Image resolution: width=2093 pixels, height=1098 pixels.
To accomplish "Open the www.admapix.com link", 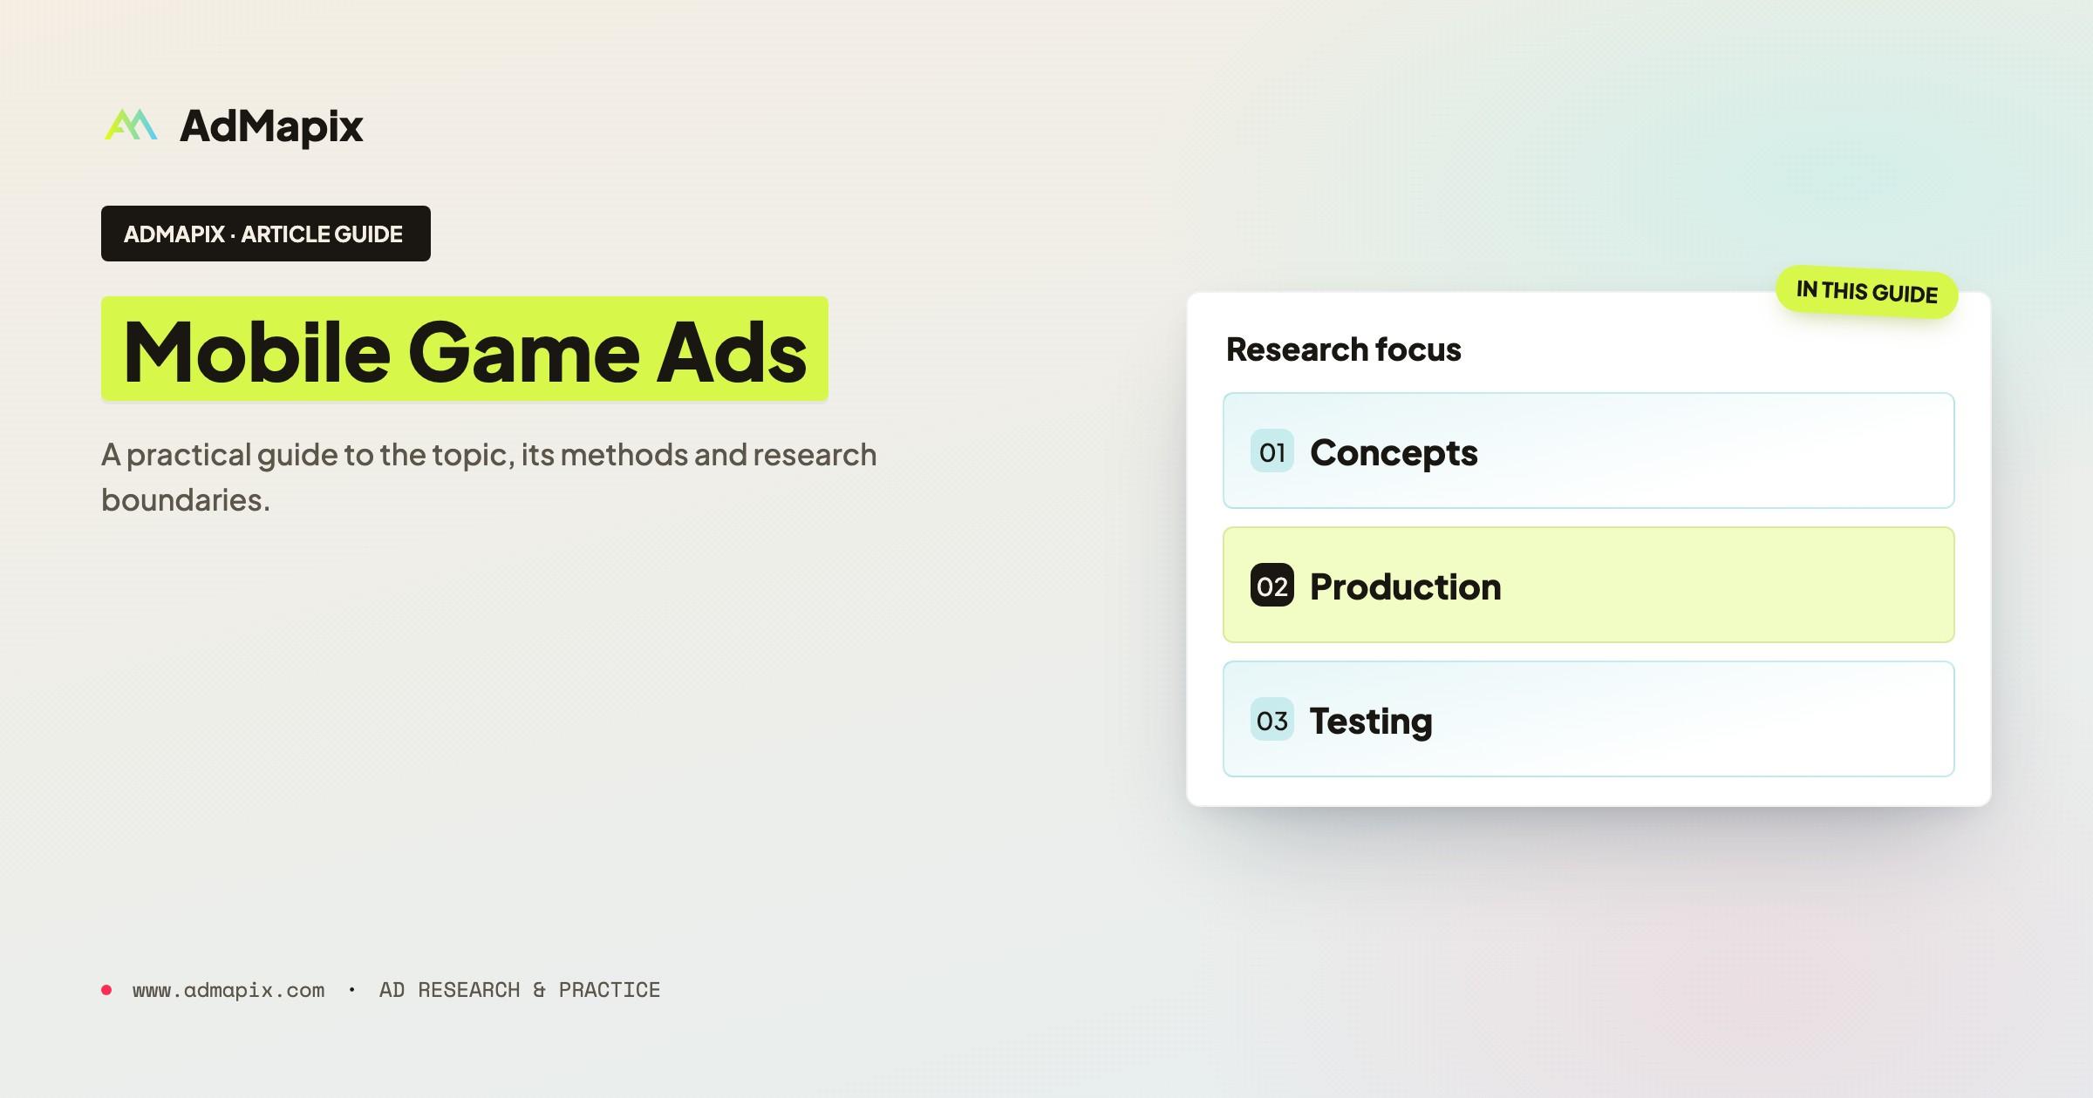I will pos(228,990).
